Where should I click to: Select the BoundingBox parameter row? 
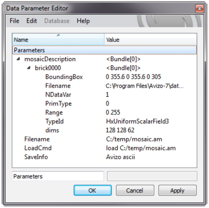(104, 77)
